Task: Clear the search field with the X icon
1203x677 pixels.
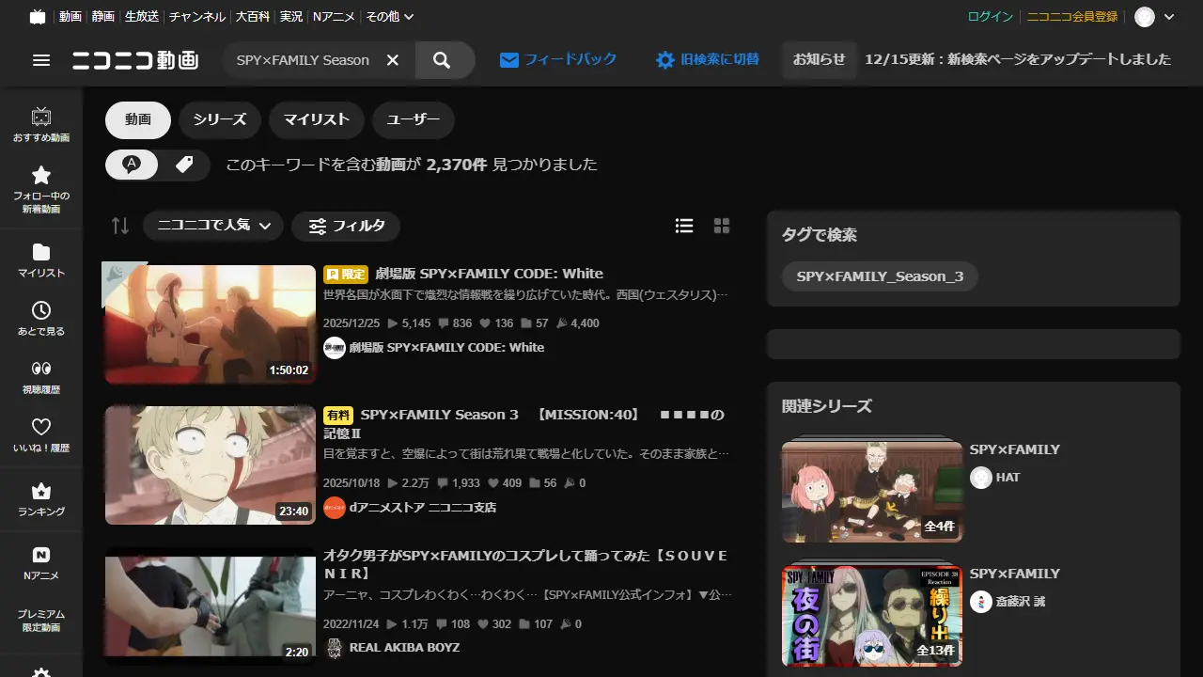Action: click(x=393, y=59)
